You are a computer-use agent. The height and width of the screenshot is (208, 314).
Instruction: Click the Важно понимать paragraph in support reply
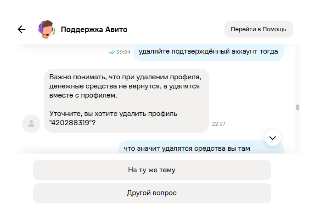(x=125, y=86)
